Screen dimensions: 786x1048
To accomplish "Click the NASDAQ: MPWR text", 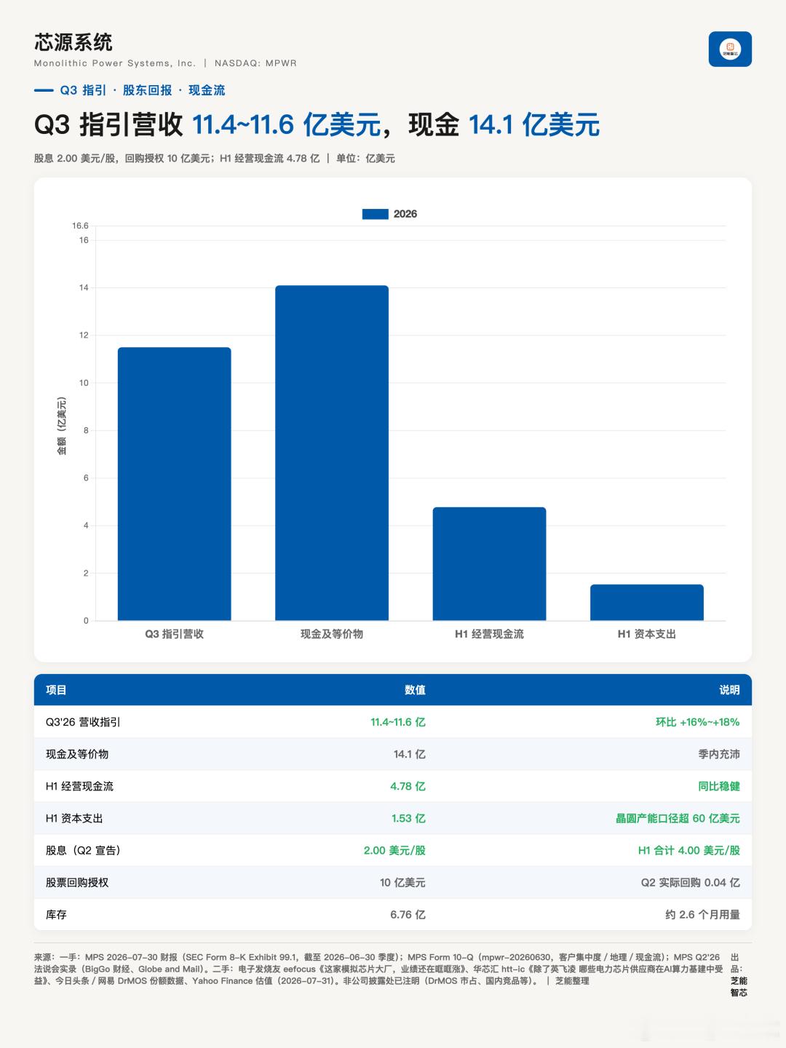I will [255, 63].
